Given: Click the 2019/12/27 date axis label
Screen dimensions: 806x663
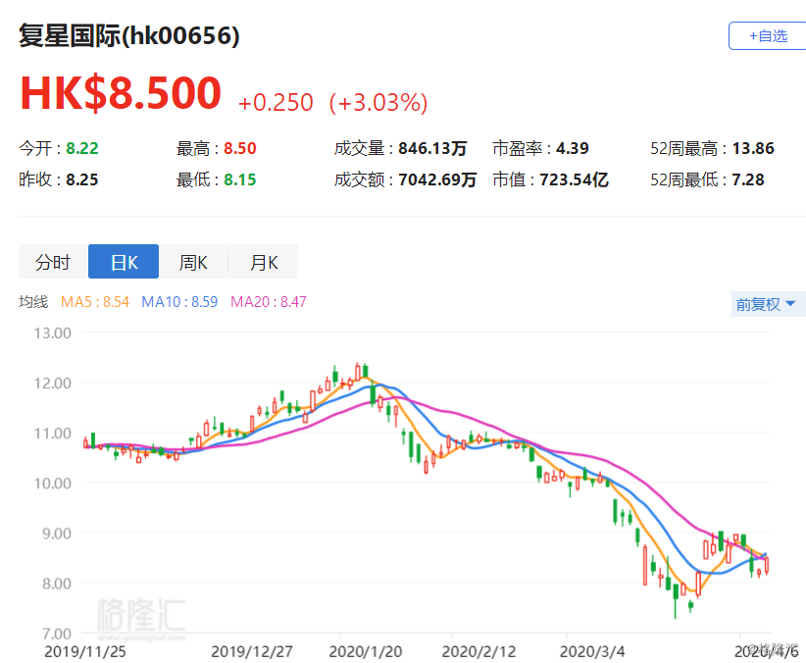Looking at the screenshot, I should coord(252,651).
